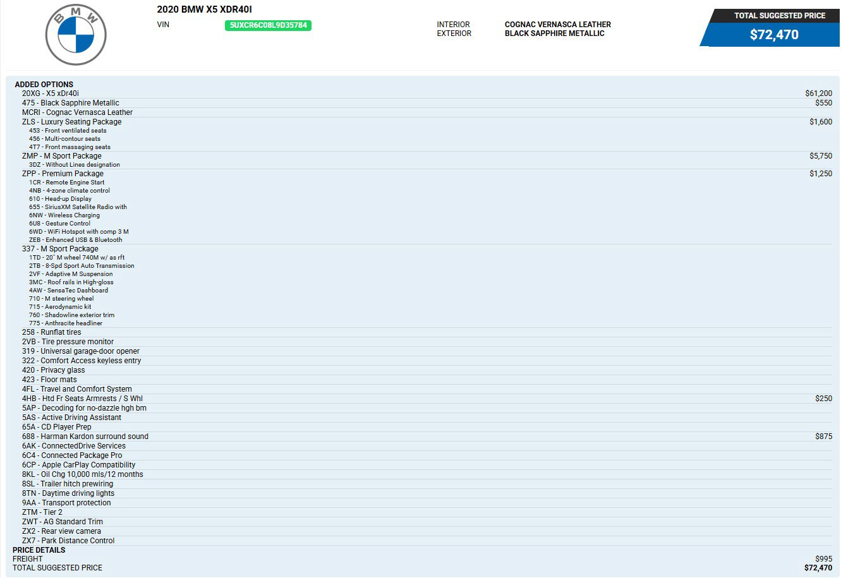Click the $1,250 price
The height and width of the screenshot is (578, 841).
(821, 174)
